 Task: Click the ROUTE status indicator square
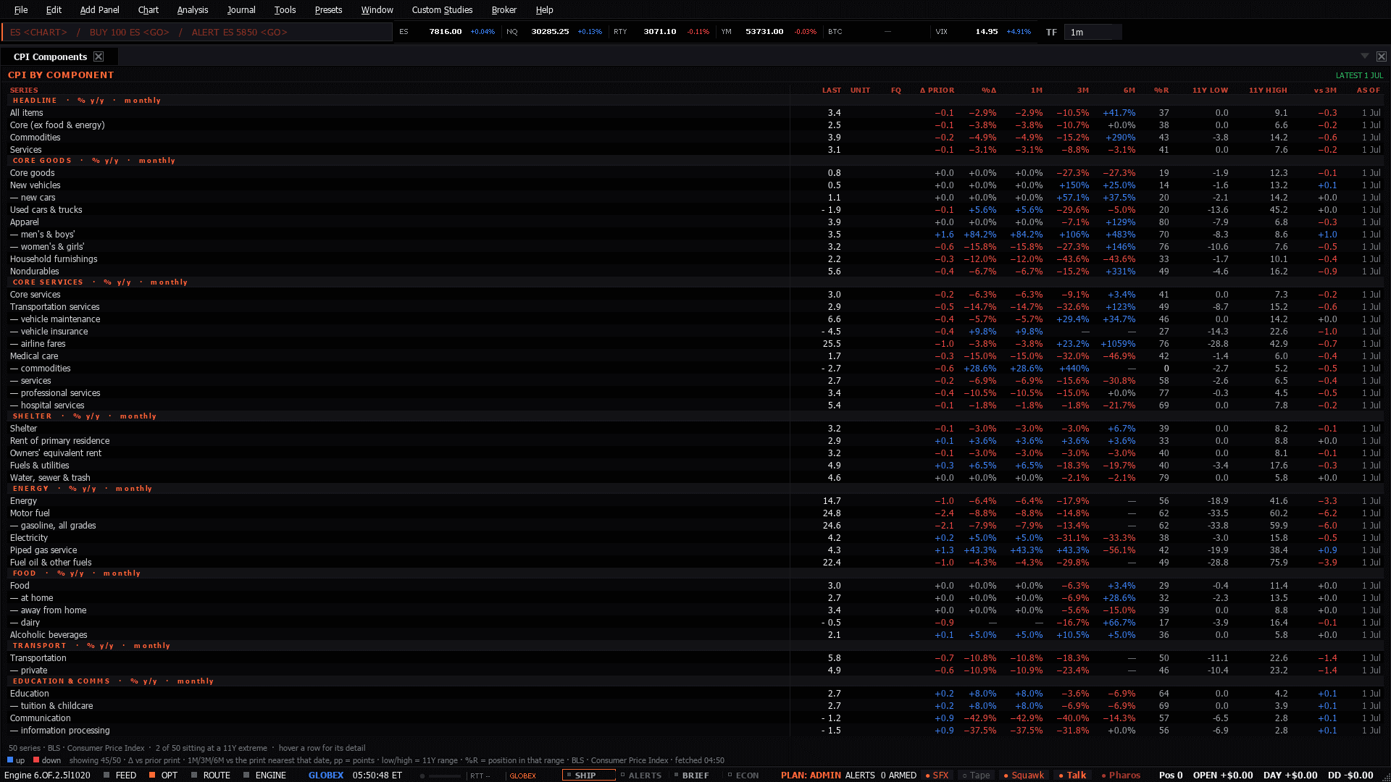click(x=194, y=775)
